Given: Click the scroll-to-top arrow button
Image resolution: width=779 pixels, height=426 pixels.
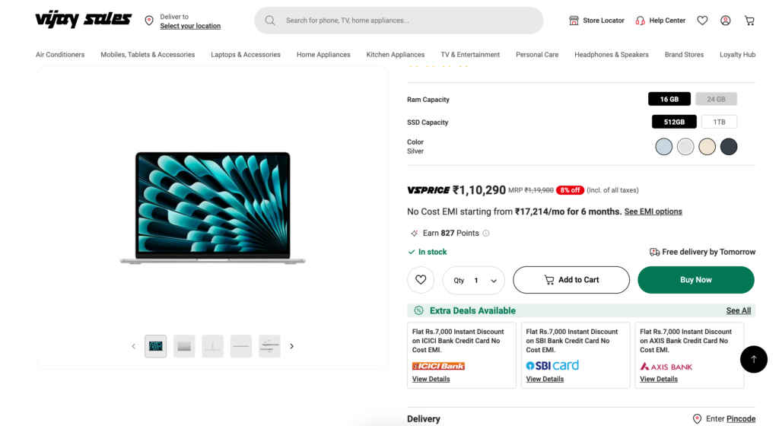Looking at the screenshot, I should coord(754,359).
